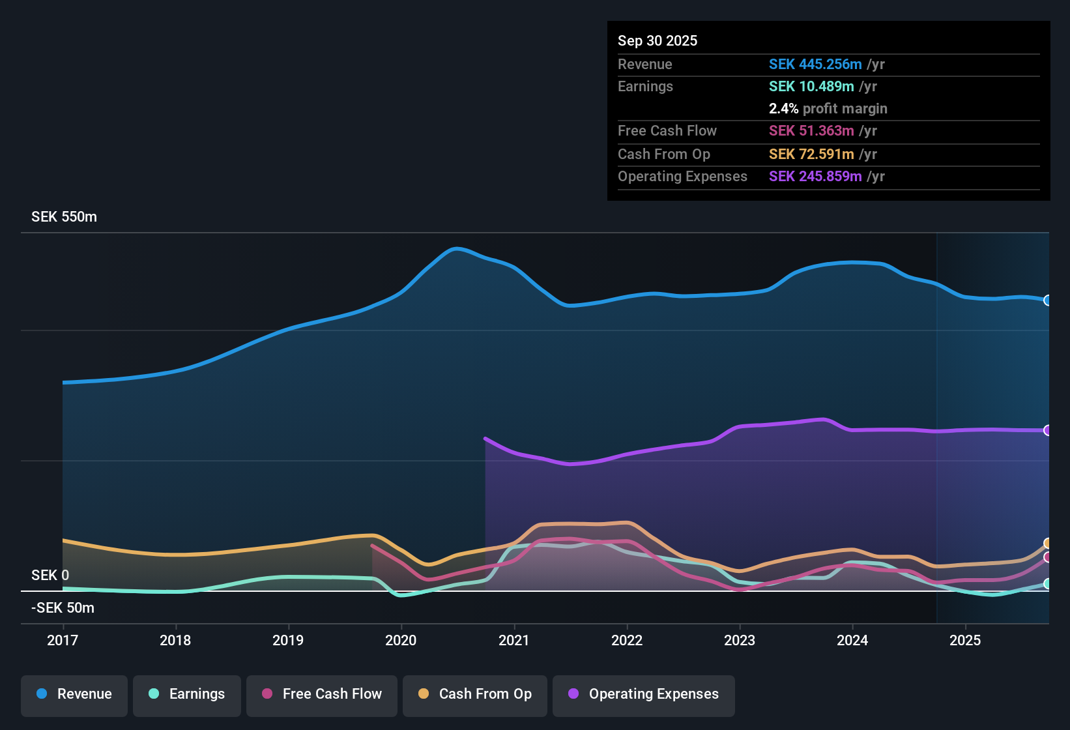
Task: Click the orange Cash From Op legend dot
Action: point(423,694)
